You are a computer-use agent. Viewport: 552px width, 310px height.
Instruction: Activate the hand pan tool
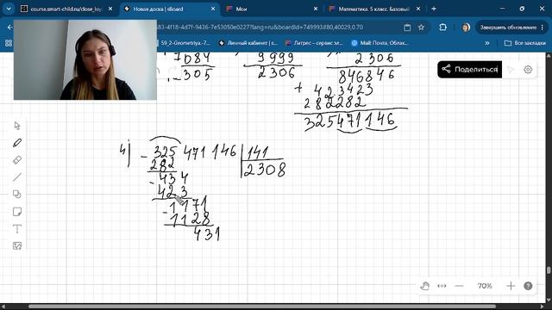(x=425, y=286)
